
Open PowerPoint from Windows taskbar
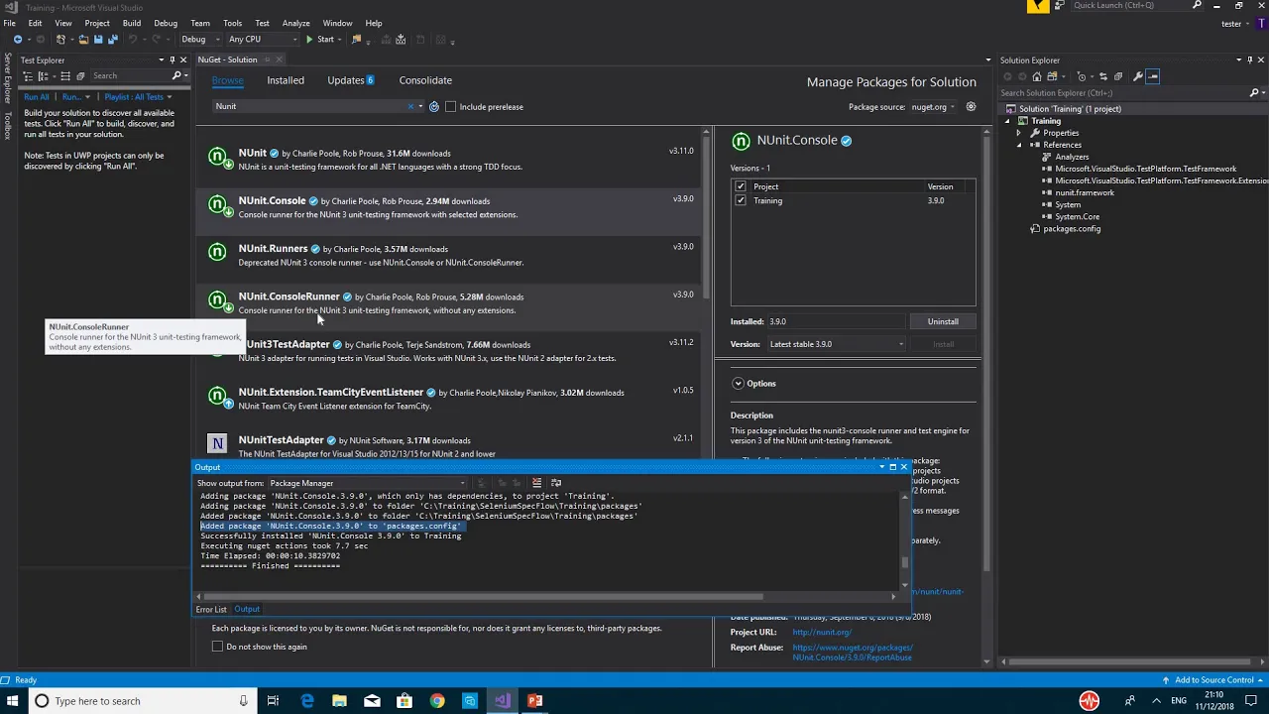(x=535, y=701)
